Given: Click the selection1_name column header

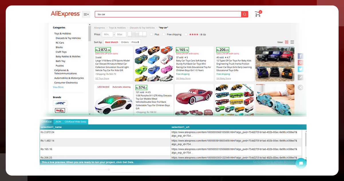Looking at the screenshot, I should click(x=105, y=127).
